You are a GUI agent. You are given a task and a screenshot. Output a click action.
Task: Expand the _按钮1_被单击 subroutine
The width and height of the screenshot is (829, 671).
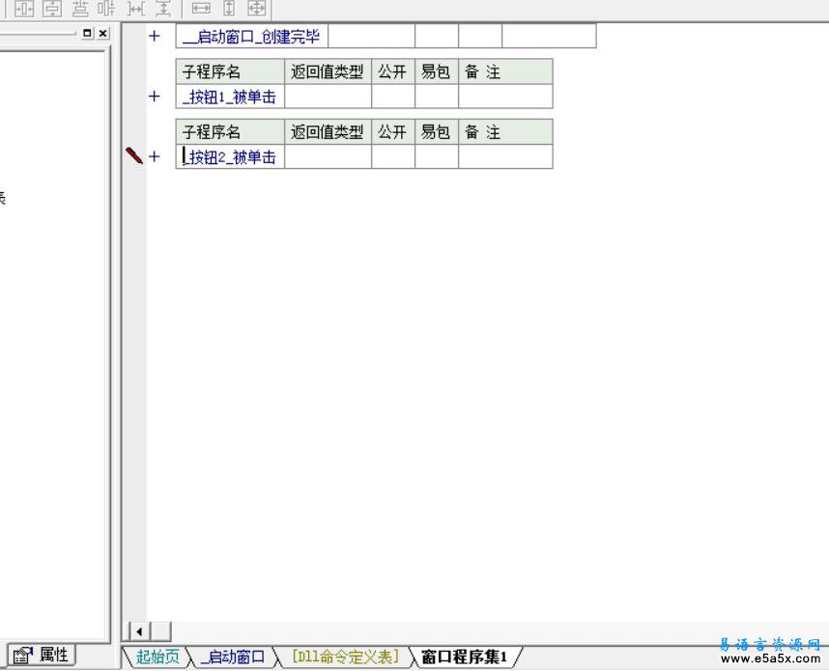click(154, 97)
